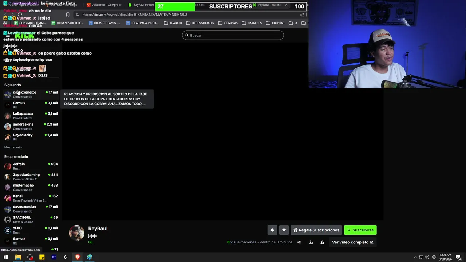Click Jefrain's avatar icon
This screenshot has width=466, height=262.
coord(8,166)
